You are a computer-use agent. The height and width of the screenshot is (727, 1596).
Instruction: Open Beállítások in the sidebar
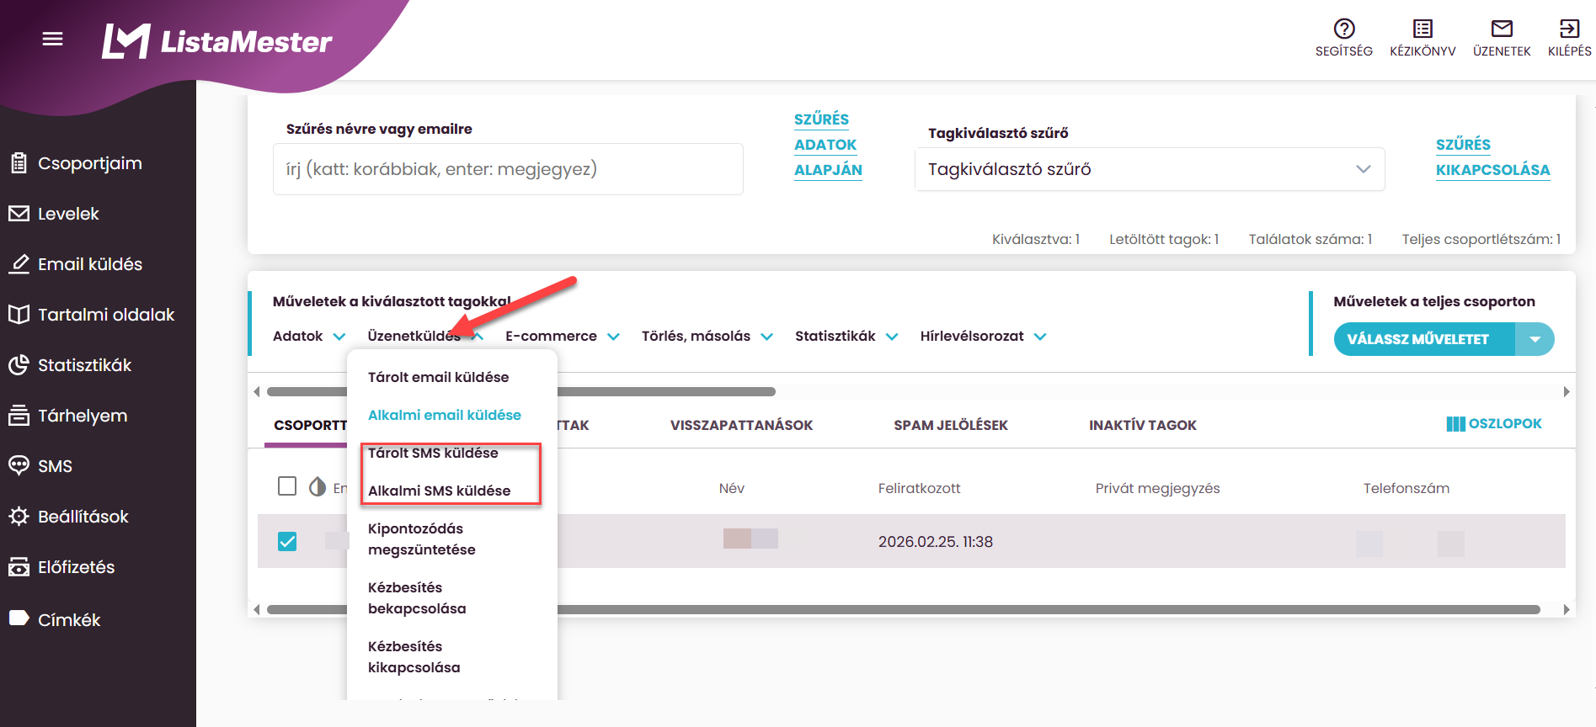tap(69, 517)
